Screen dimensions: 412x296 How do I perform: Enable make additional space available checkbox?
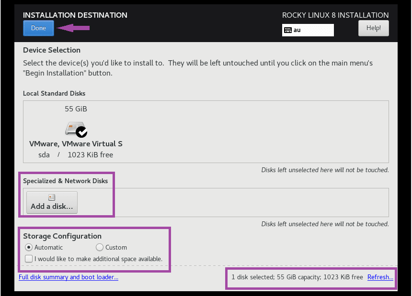(x=29, y=259)
